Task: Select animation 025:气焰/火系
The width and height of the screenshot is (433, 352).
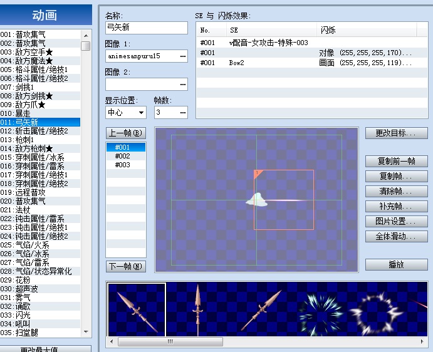Action: pyautogui.click(x=40, y=245)
